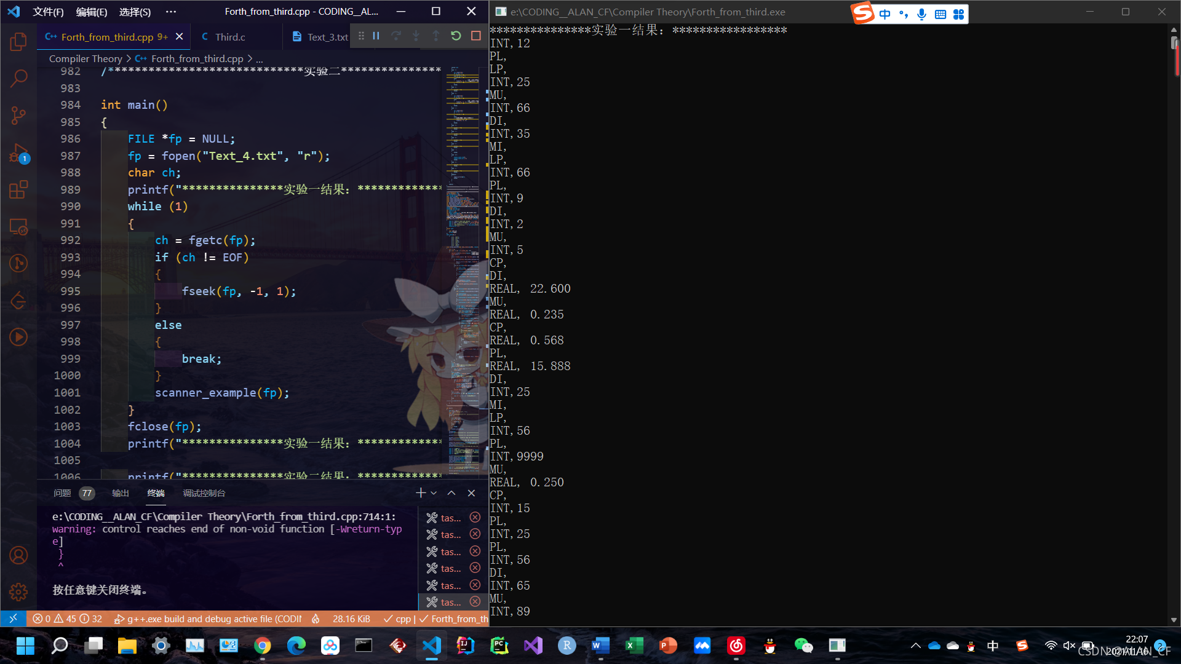1181x664 pixels.
Task: Open the Run and Debug view
Action: [x=18, y=153]
